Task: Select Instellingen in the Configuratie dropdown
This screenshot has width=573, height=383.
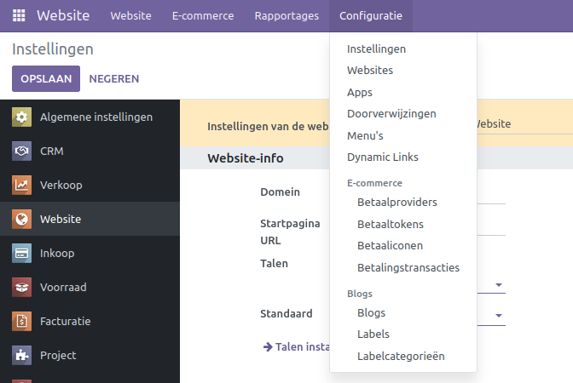Action: click(376, 49)
